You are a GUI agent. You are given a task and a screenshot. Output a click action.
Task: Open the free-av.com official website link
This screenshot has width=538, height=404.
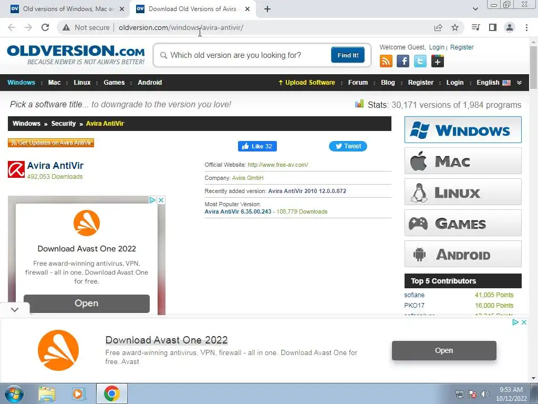click(x=277, y=165)
